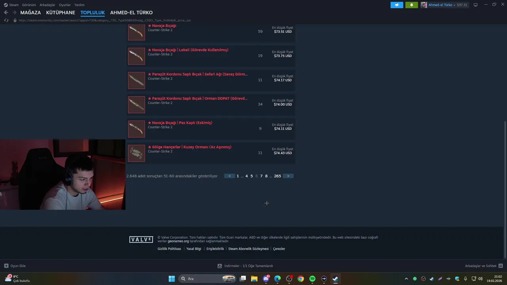Jump to last results page 265
This screenshot has width=507, height=285.
click(x=277, y=176)
